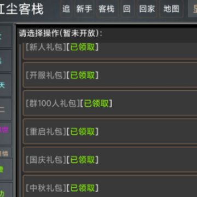The image size is (197, 197).
Task: Click 已领取 beside 群100人礼包
Action: [x=96, y=103]
